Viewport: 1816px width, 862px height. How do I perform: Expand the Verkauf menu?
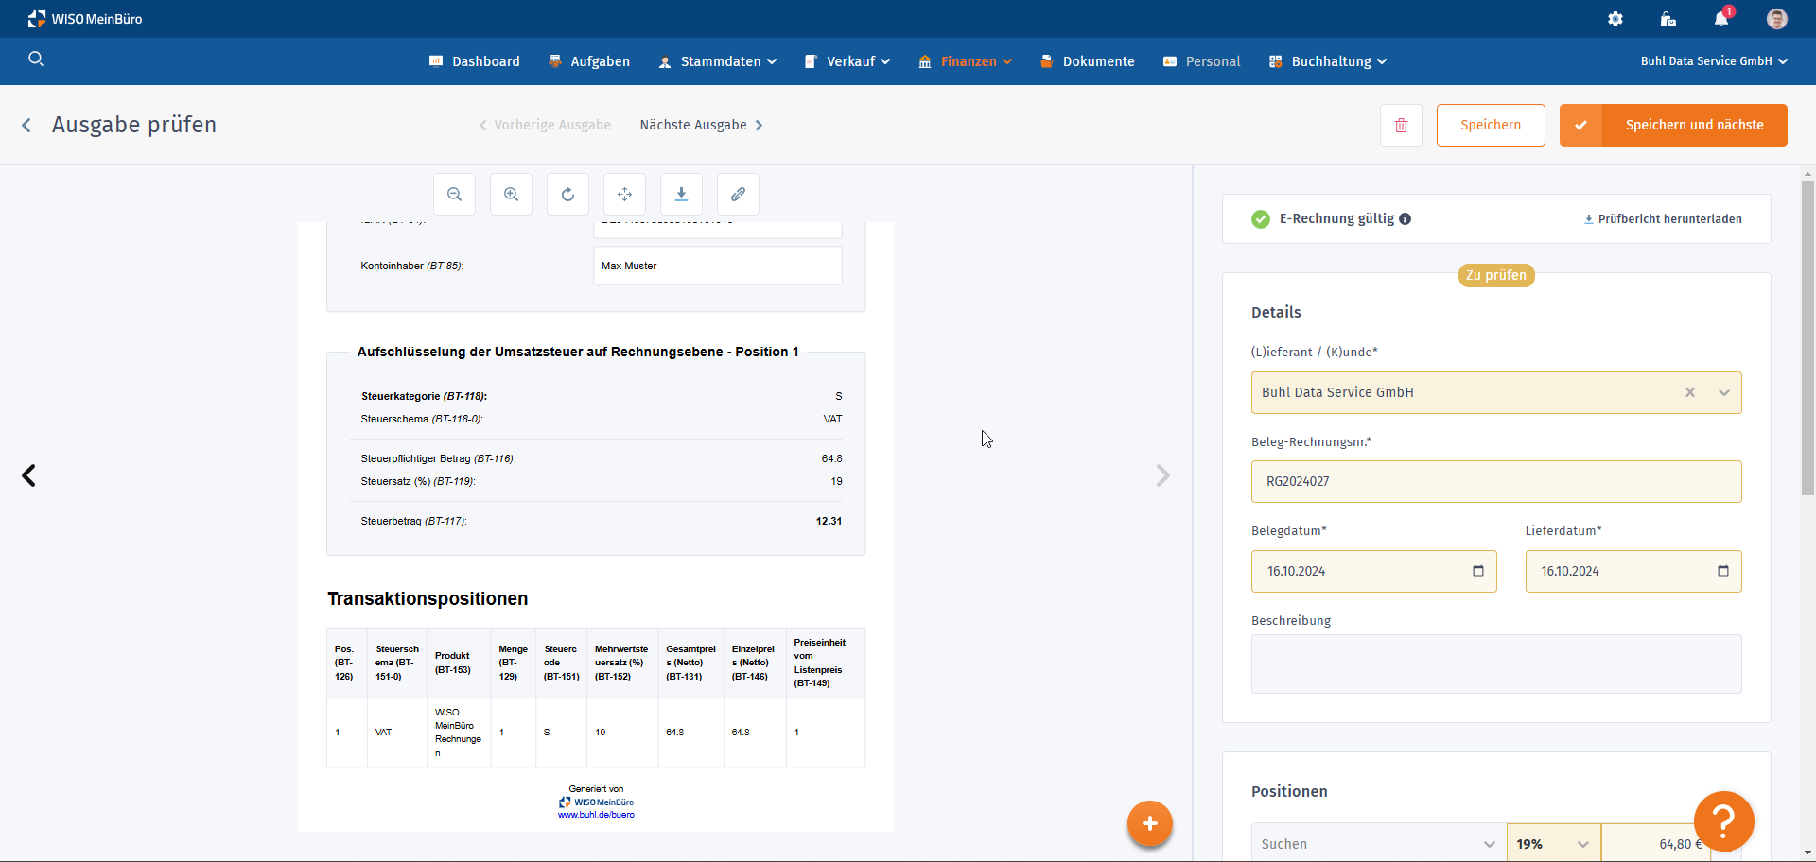(847, 61)
